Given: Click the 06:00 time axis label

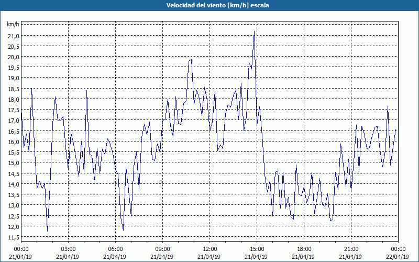Looking at the screenshot, I should (115, 249).
